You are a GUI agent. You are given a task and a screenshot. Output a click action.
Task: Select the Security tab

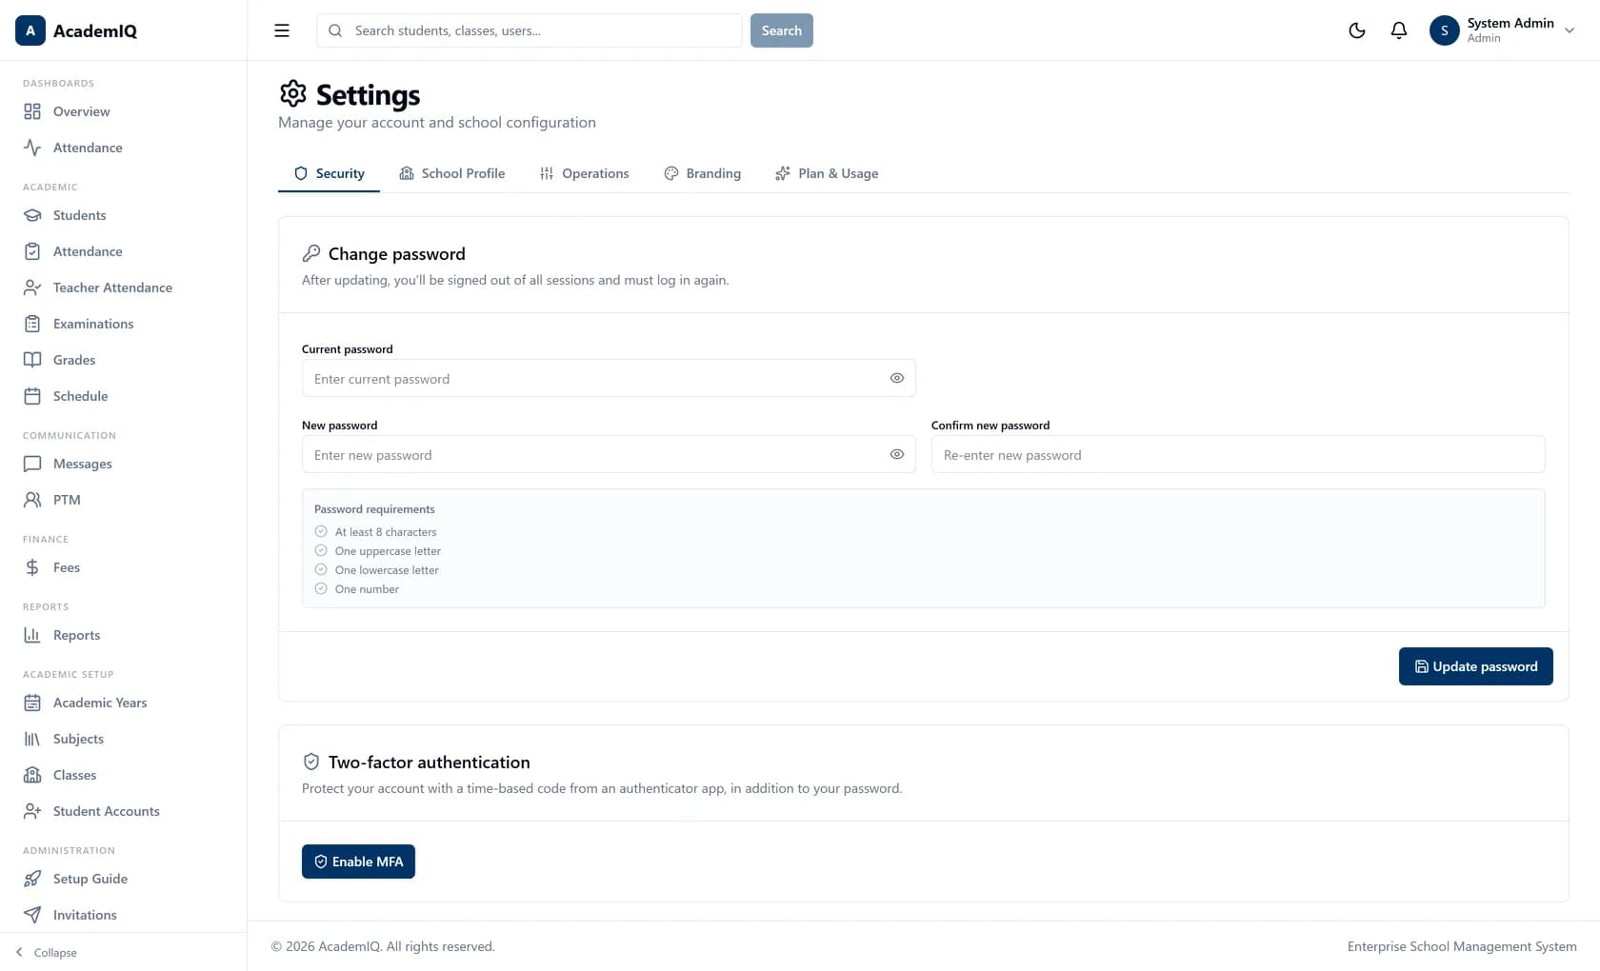(329, 173)
